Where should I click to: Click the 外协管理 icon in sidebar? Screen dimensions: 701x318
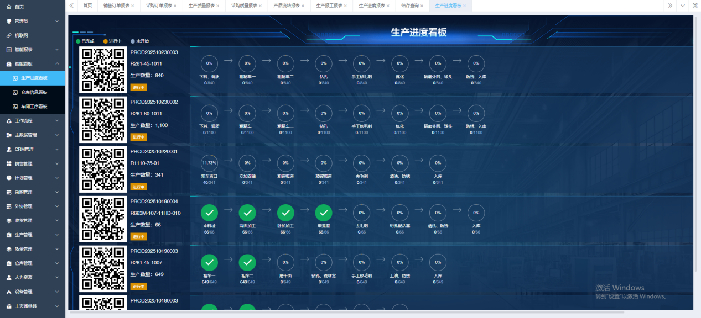tap(9, 206)
